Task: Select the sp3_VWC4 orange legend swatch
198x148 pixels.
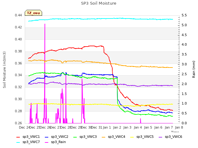Action: (x=104, y=137)
